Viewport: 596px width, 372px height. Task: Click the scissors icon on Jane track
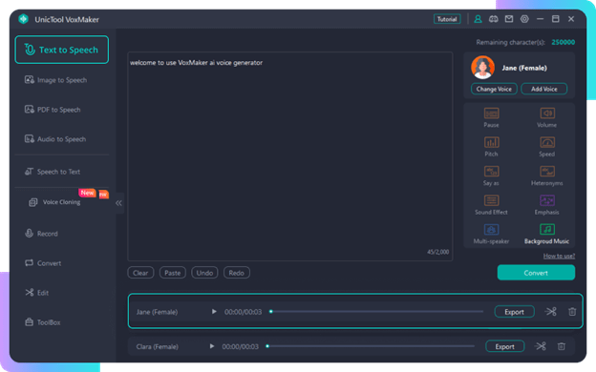551,312
